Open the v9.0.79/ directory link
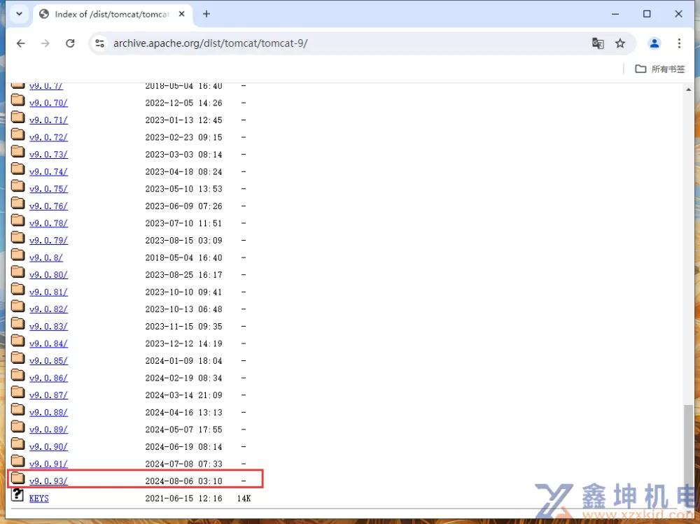Viewport: 700px width, 524px height. 48,241
